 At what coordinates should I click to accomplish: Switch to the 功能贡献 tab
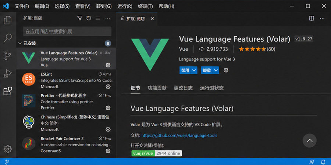coord(157,88)
